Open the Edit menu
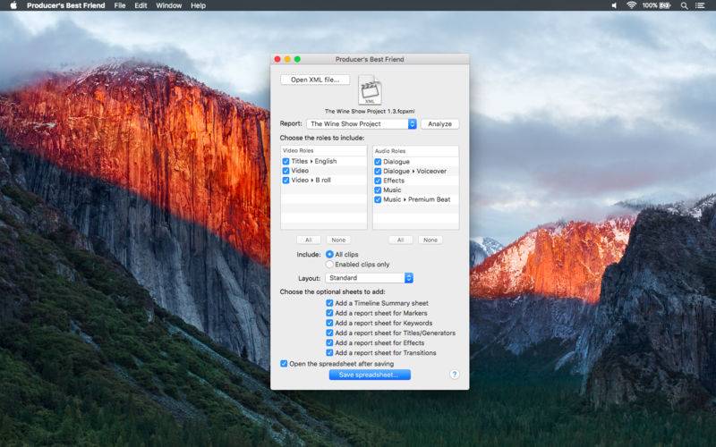The height and width of the screenshot is (447, 716). (x=141, y=5)
